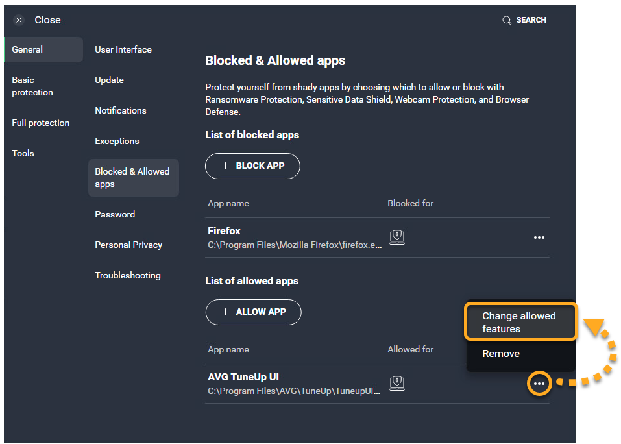This screenshot has width=621, height=444.
Task: Open Personal Privacy settings
Action: click(128, 245)
